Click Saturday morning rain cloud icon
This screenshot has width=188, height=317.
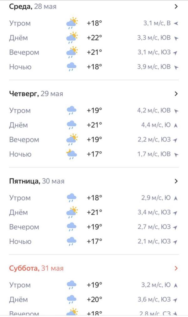tap(71, 285)
